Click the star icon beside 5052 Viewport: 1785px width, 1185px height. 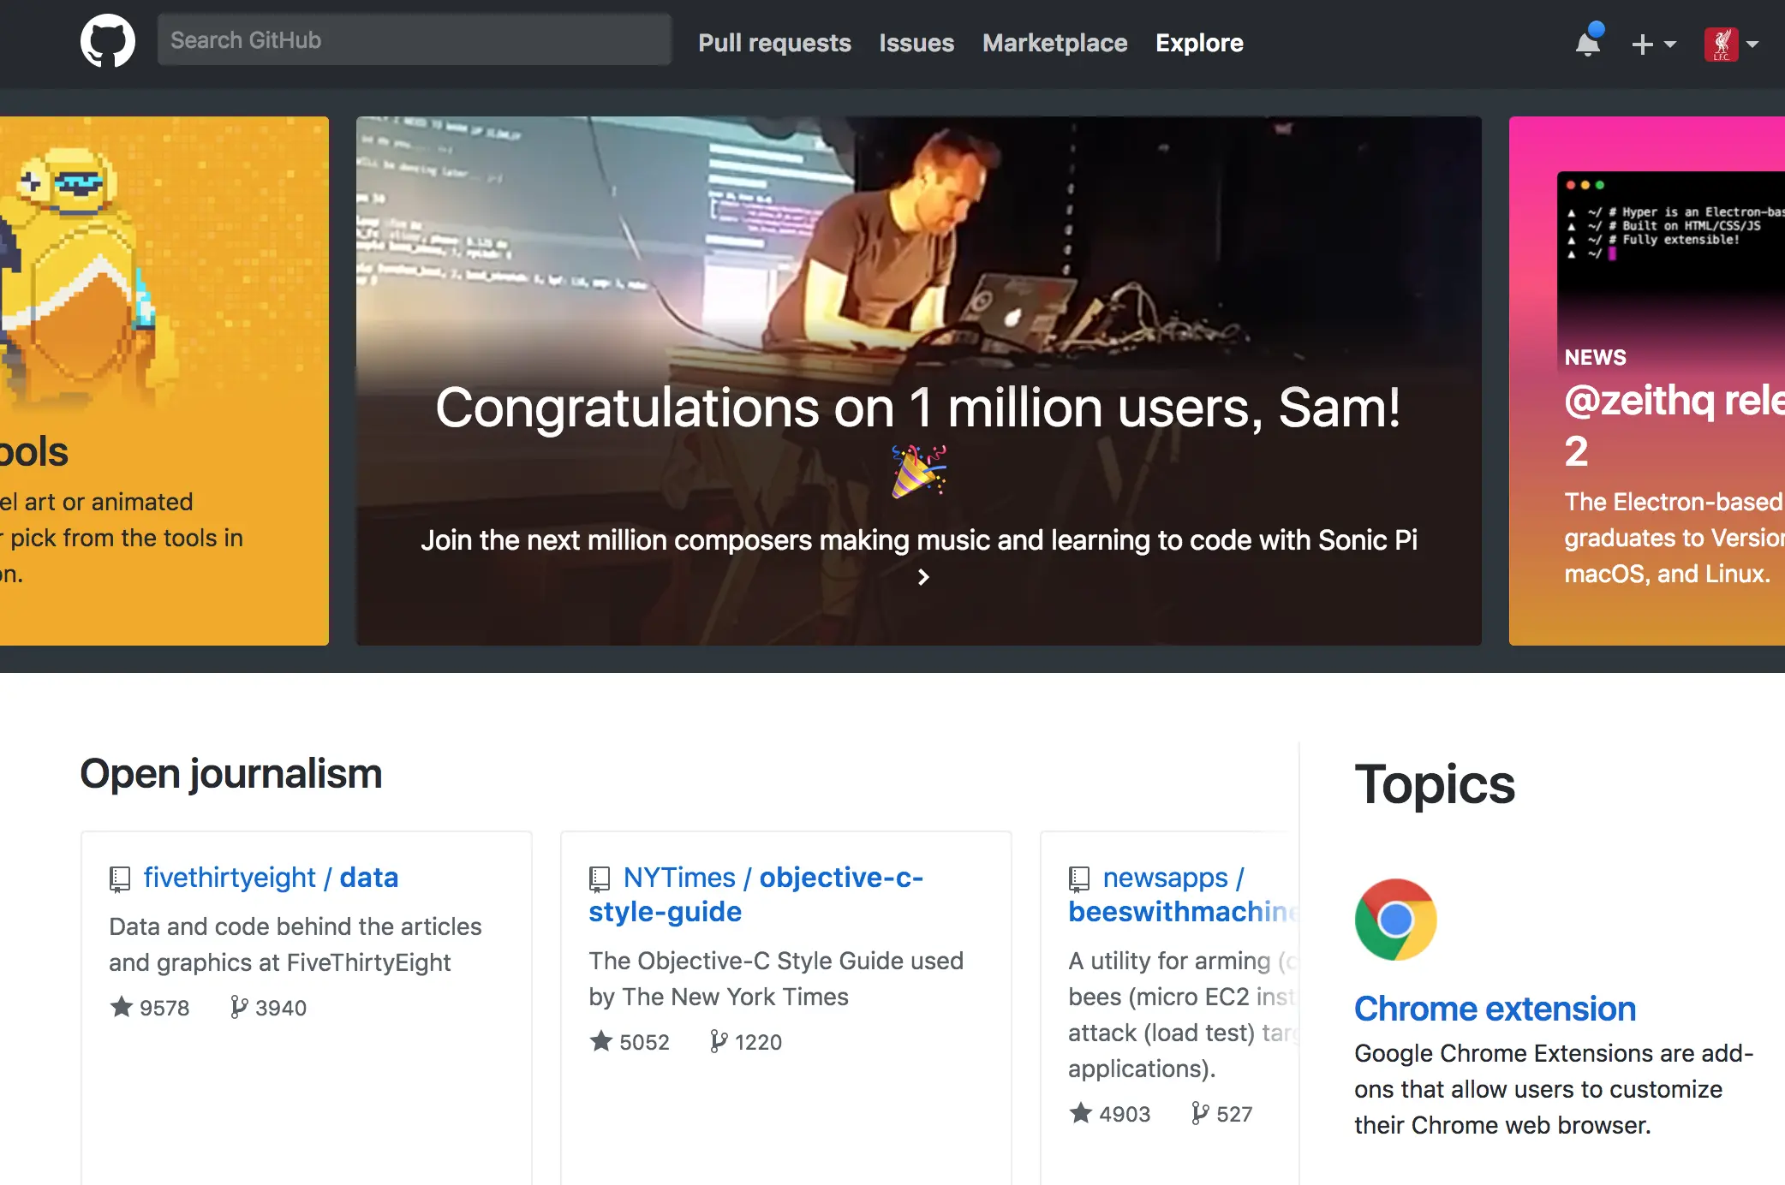click(601, 1041)
